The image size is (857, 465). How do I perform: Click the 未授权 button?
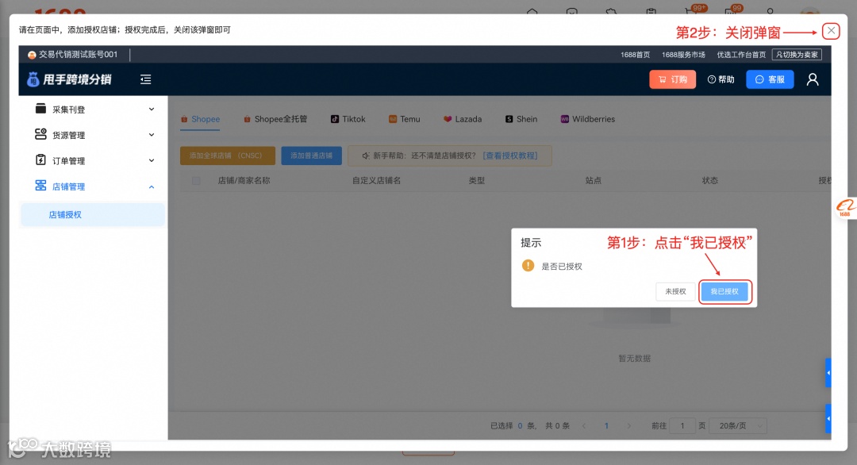[x=675, y=291]
